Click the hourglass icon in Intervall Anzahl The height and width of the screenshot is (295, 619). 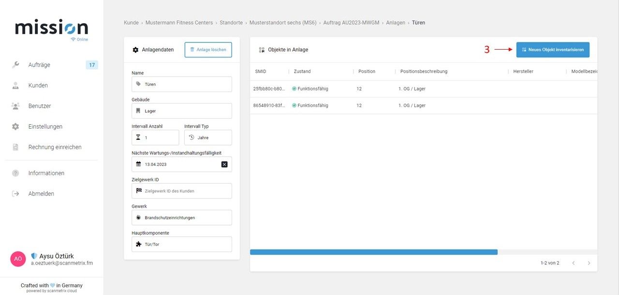138,137
